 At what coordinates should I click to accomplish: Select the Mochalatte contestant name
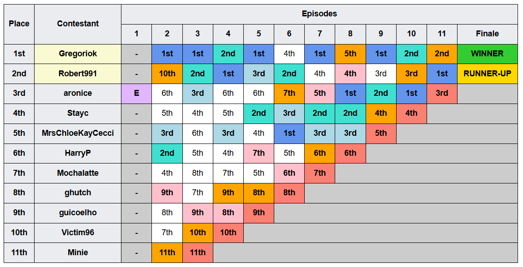pos(78,173)
